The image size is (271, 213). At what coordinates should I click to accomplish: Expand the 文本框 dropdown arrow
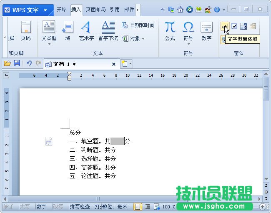pyautogui.click(x=49, y=44)
